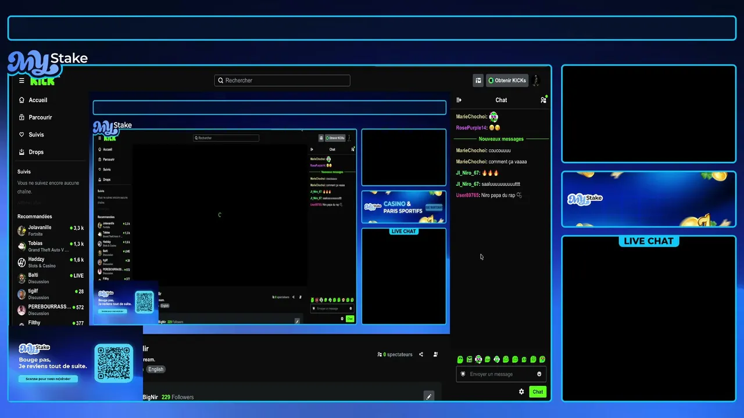Viewport: 744px width, 418px height.
Task: Collapse the chat panel with the arrow icon
Action: pos(459,100)
